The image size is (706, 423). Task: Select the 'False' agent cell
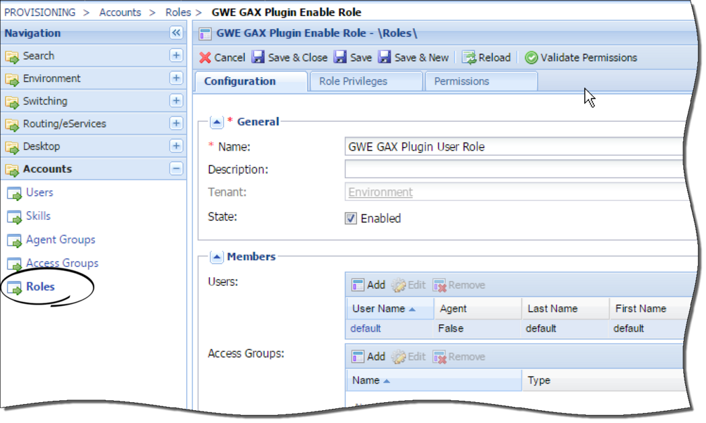450,329
